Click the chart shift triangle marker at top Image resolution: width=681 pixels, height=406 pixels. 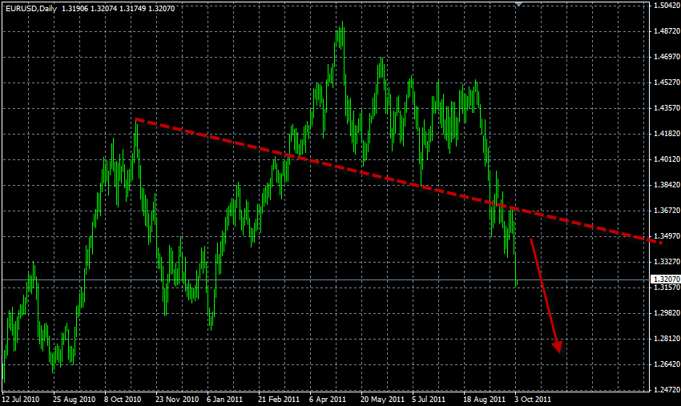(x=518, y=4)
